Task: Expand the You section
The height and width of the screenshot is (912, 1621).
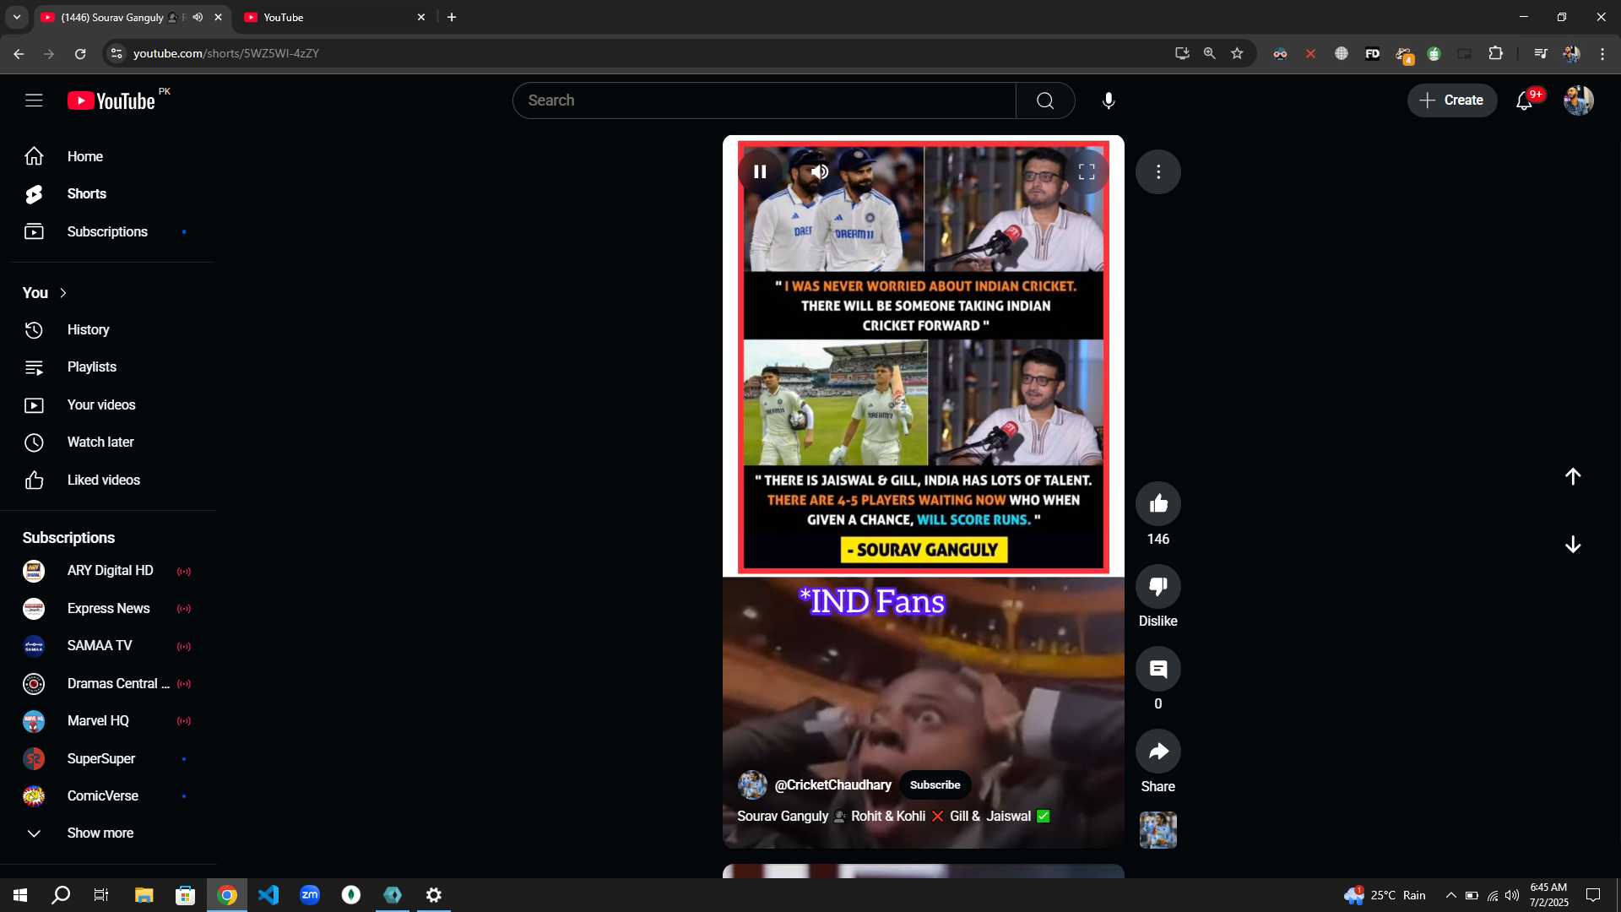Action: pos(45,293)
